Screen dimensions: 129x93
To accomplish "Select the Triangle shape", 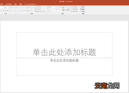I will pyautogui.click(x=51, y=9).
